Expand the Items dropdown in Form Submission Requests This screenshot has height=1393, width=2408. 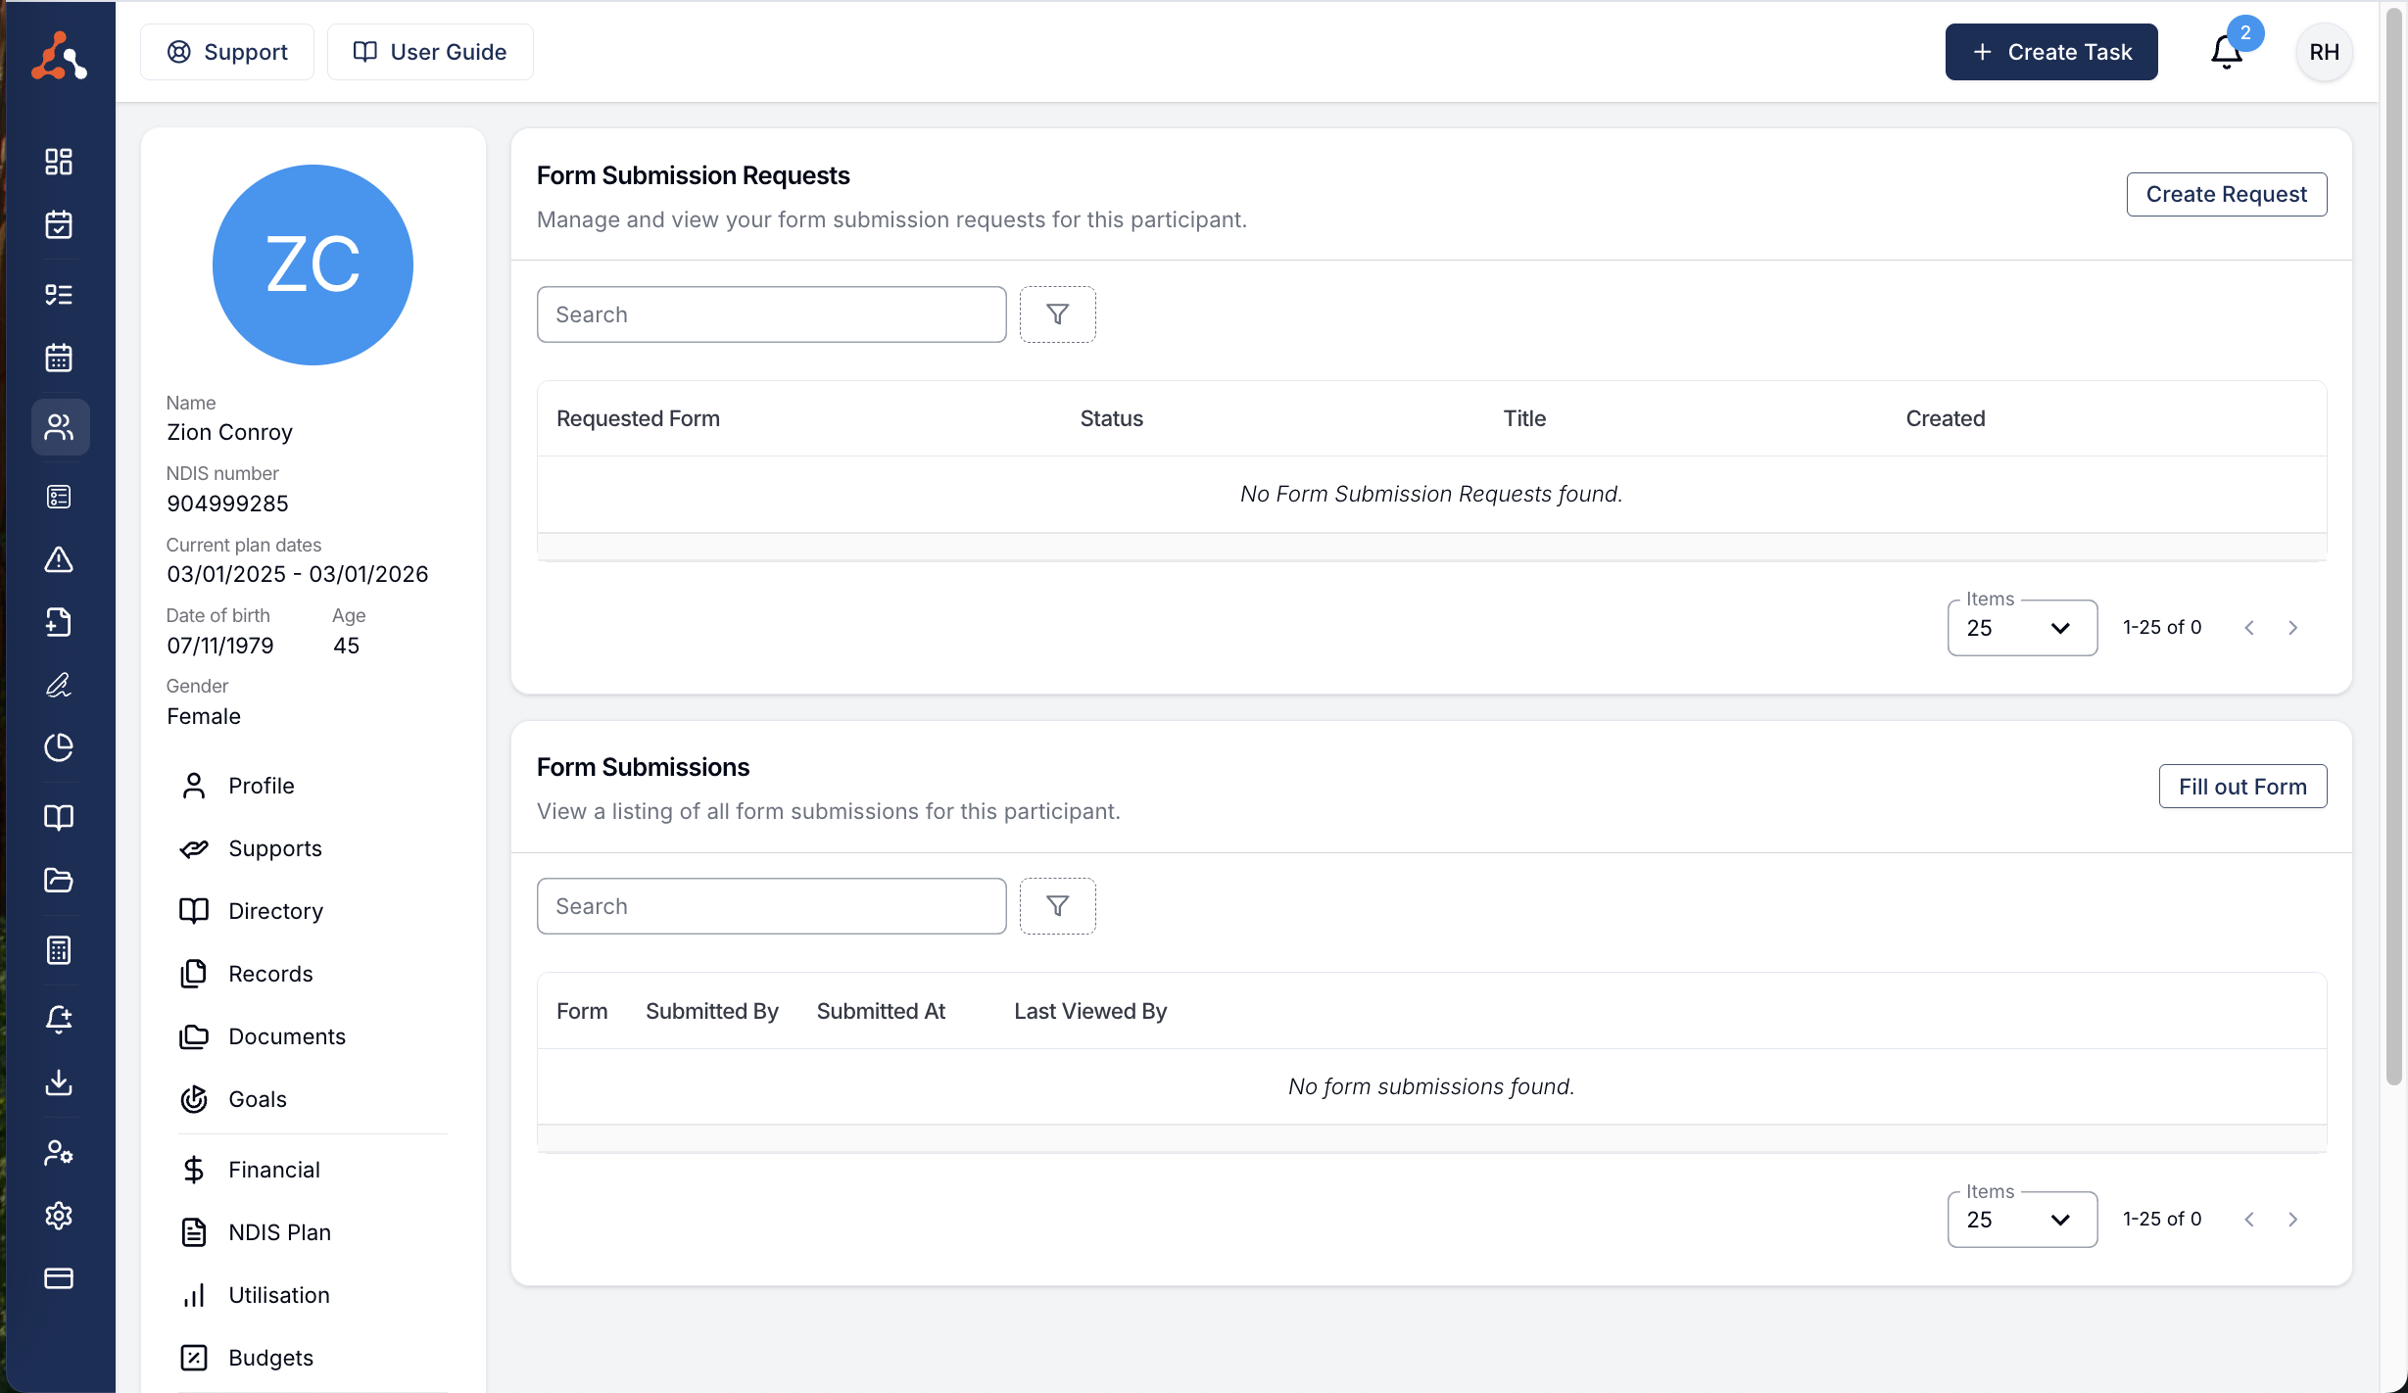click(2021, 628)
